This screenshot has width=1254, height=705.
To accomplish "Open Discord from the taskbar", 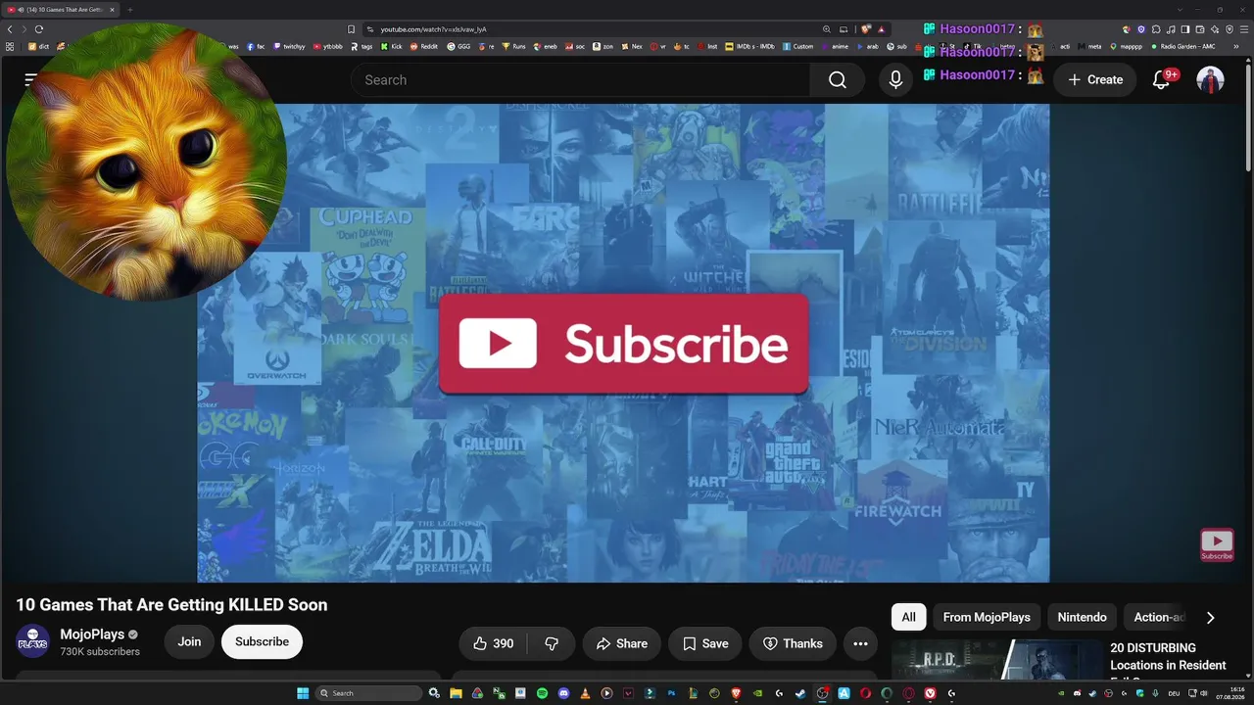I will pyautogui.click(x=563, y=693).
